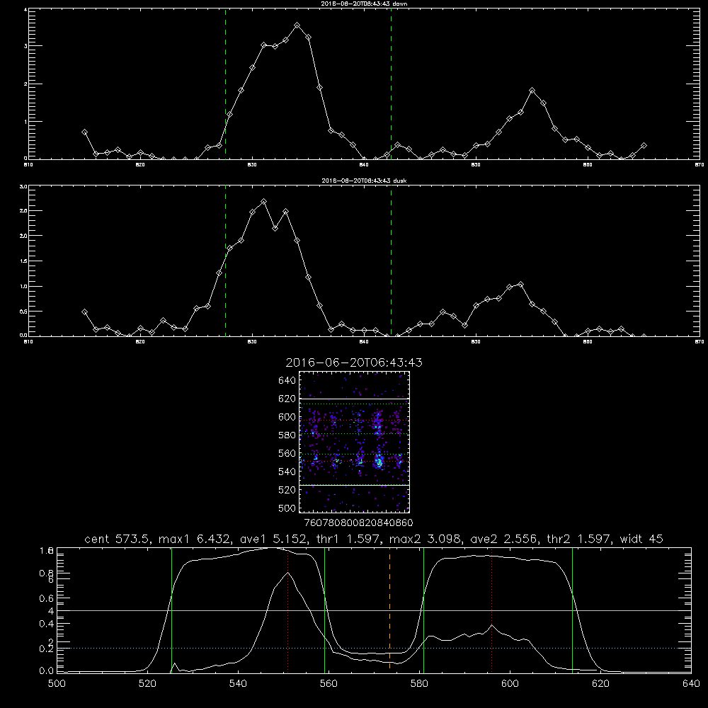This screenshot has height=708, width=708.
Task: Click the x-axis label '640' of bottom plot
Action: click(x=691, y=684)
